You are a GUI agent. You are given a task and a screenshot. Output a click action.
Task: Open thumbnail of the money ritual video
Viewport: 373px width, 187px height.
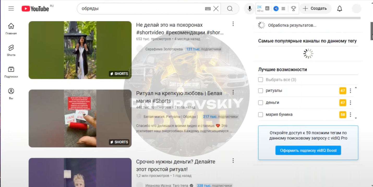coord(80,172)
